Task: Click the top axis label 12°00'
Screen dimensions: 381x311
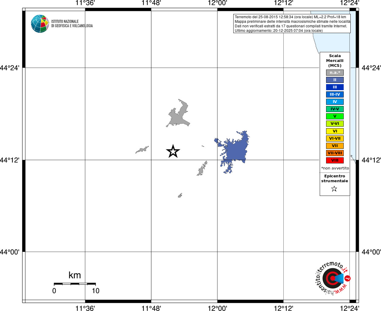Action: click(217, 3)
